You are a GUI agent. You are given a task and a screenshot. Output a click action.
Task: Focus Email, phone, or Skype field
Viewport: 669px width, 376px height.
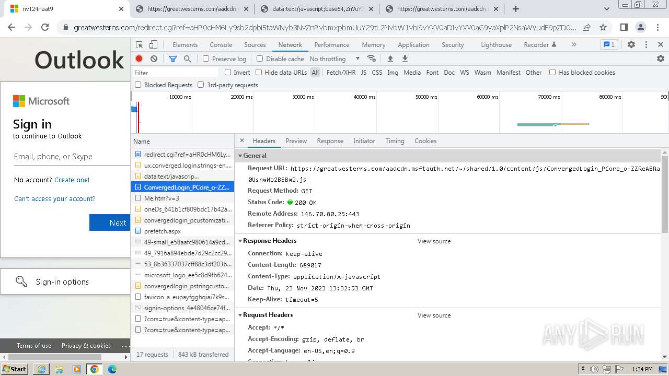tap(72, 157)
